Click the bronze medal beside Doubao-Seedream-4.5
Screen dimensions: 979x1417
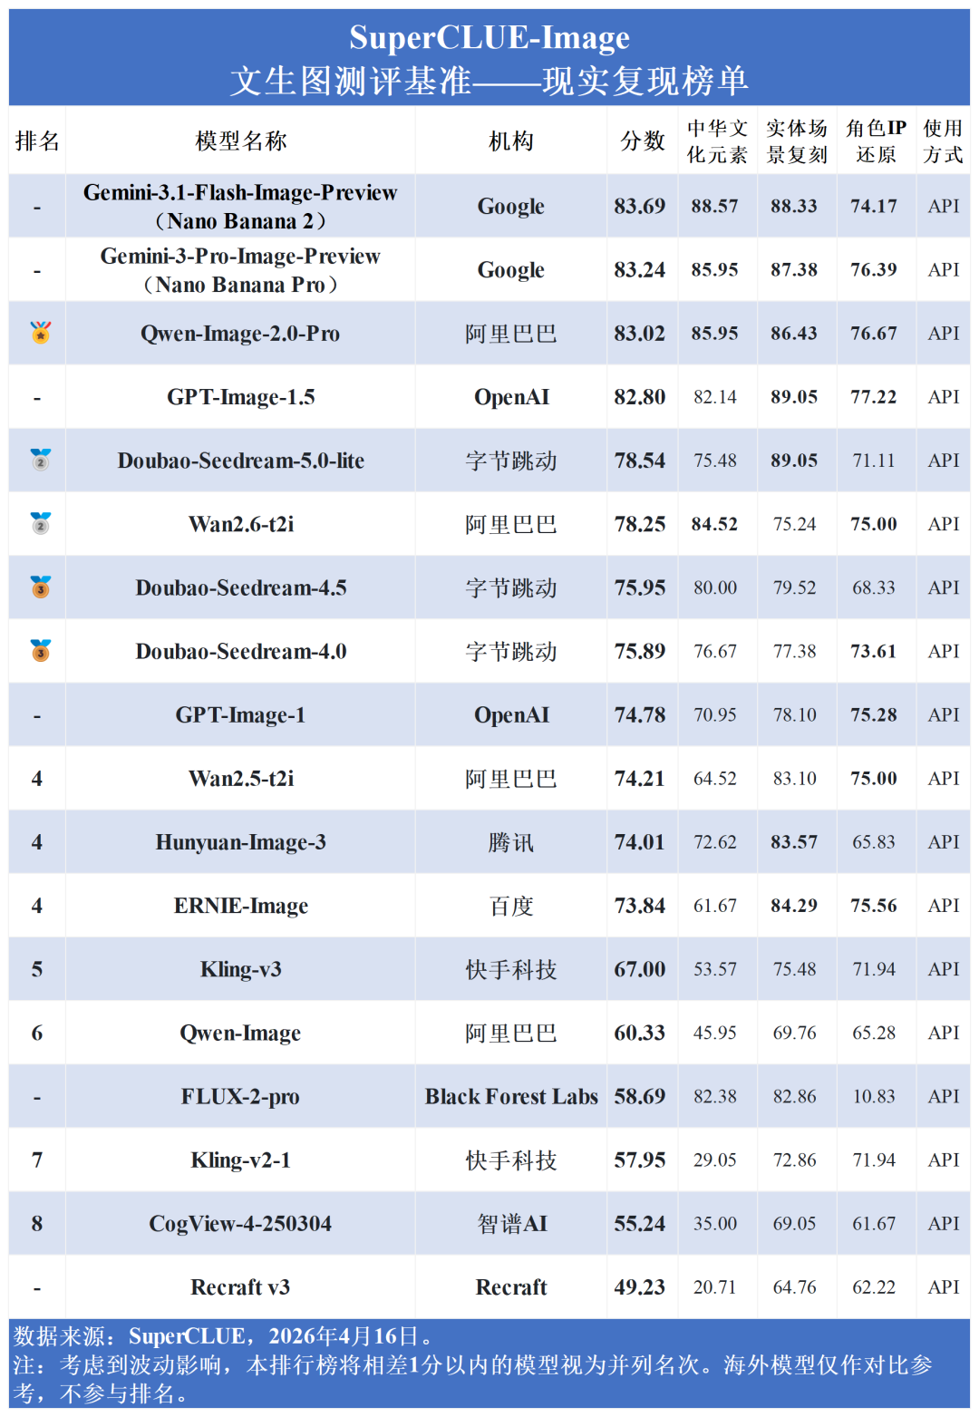pyautogui.click(x=41, y=587)
